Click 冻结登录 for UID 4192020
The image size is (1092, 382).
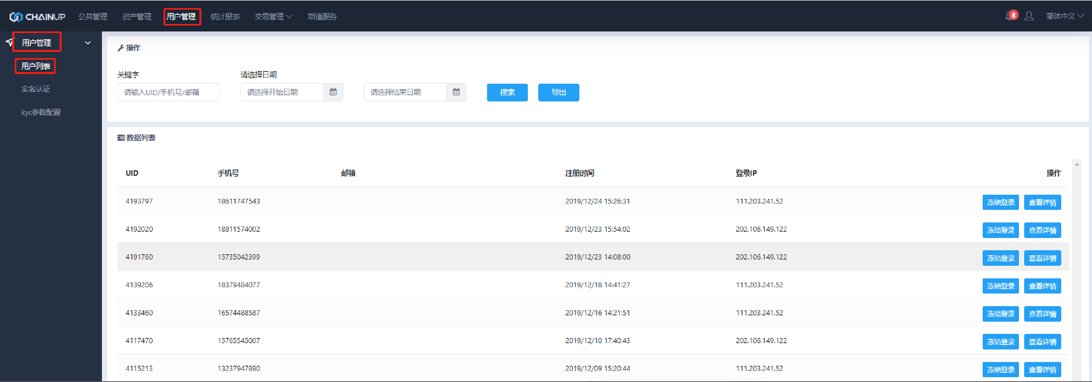1000,230
